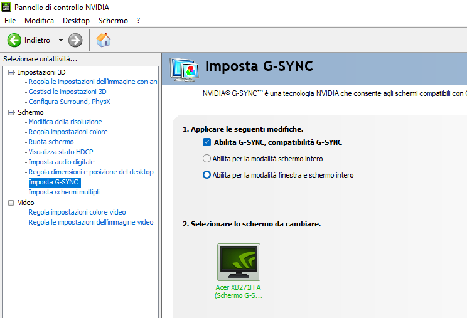
Task: Click the Acer XB271H A display label
Action: pos(239,292)
